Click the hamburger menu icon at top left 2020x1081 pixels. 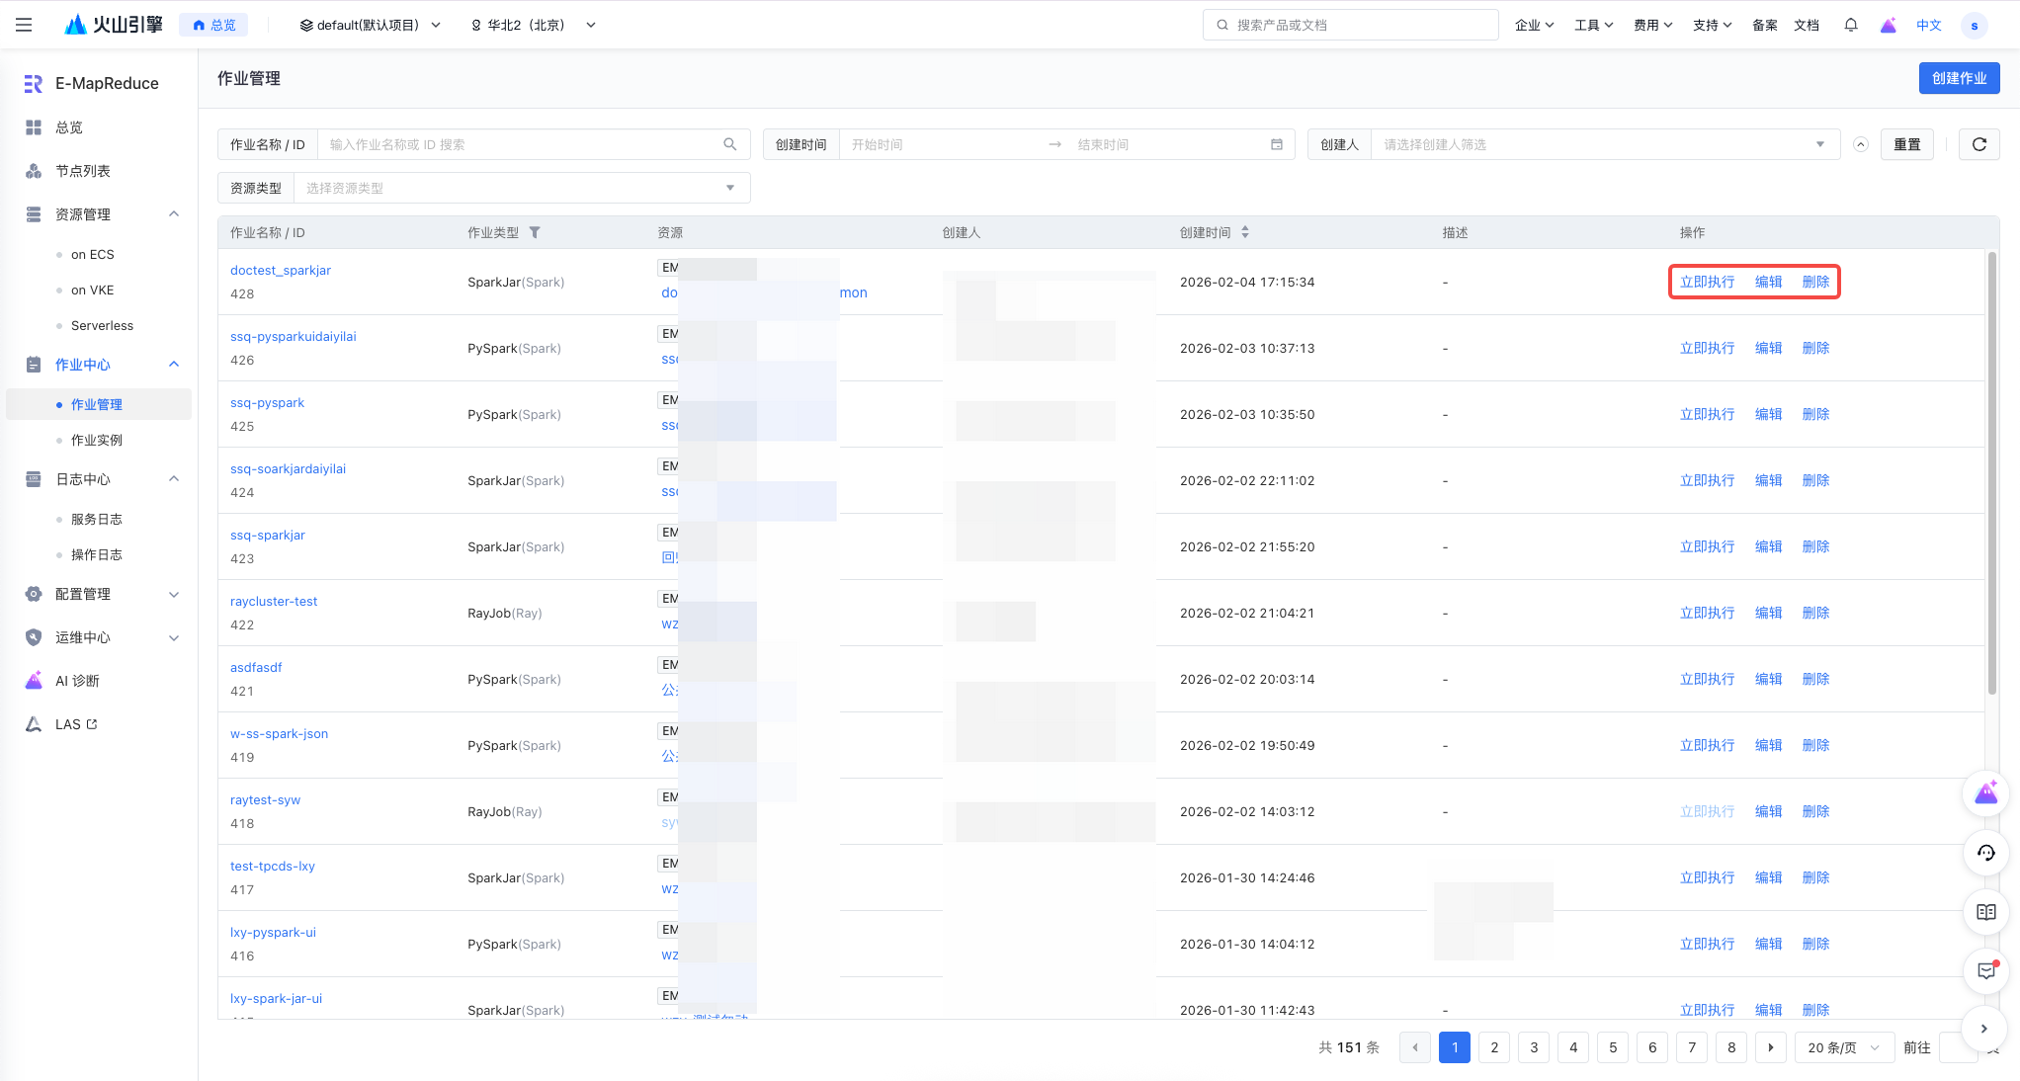coord(24,25)
